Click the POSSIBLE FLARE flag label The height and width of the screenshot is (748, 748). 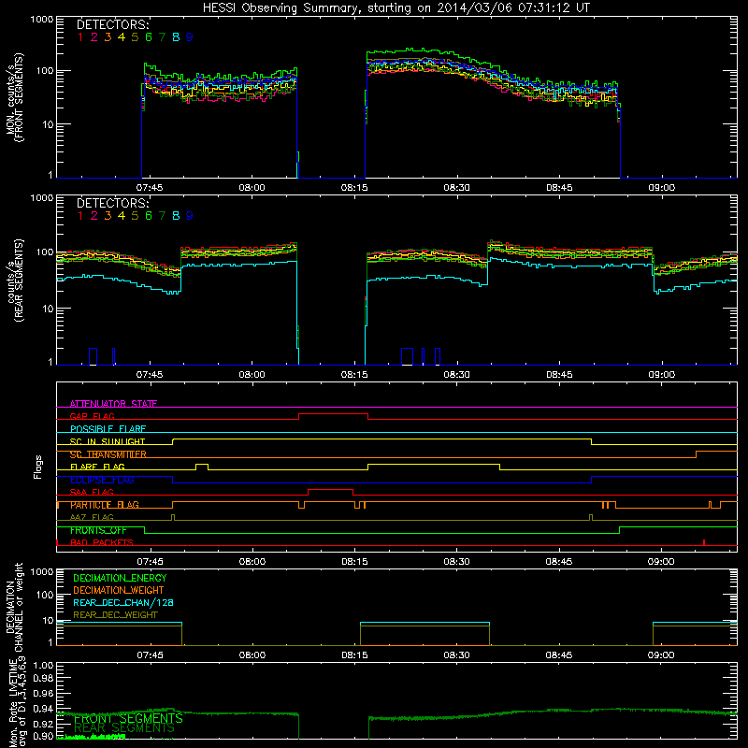(108, 429)
